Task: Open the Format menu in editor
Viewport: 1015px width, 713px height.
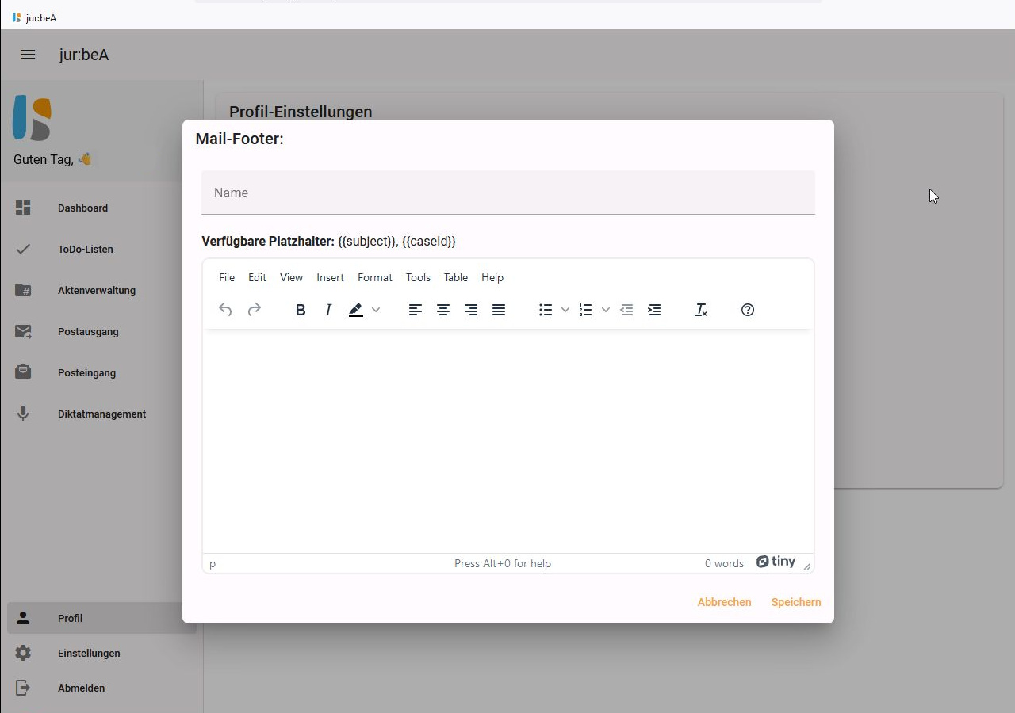Action: (375, 277)
